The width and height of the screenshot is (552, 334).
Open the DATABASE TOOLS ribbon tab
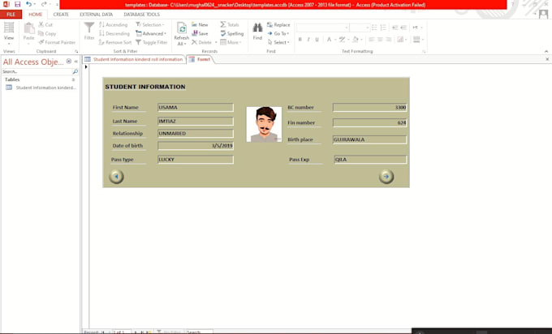coord(141,15)
